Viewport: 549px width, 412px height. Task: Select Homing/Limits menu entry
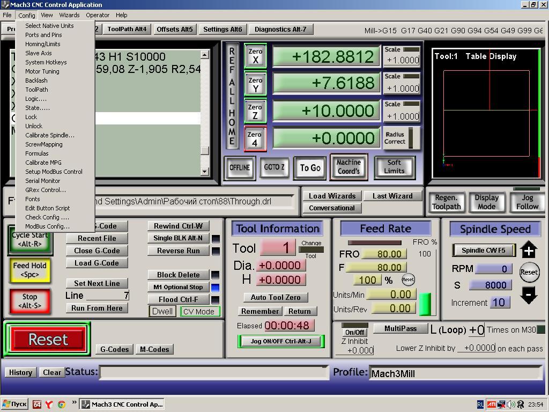click(x=55, y=44)
